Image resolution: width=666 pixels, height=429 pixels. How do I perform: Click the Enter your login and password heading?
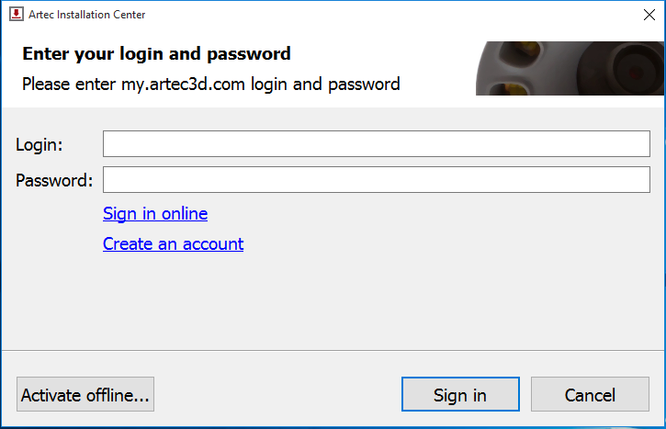pyautogui.click(x=156, y=54)
